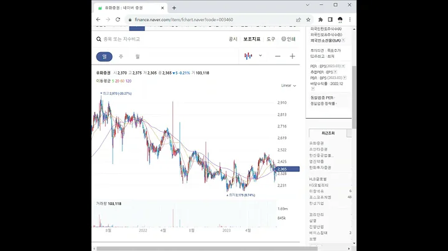Click the vertical scrollbar thumb

[354, 97]
